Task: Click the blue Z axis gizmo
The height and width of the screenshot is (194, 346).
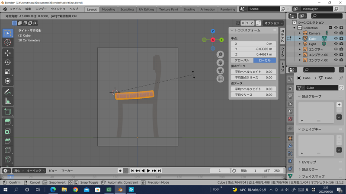Action: (x=213, y=31)
